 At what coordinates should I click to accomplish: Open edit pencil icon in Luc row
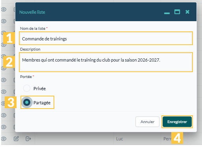tap(16, 139)
